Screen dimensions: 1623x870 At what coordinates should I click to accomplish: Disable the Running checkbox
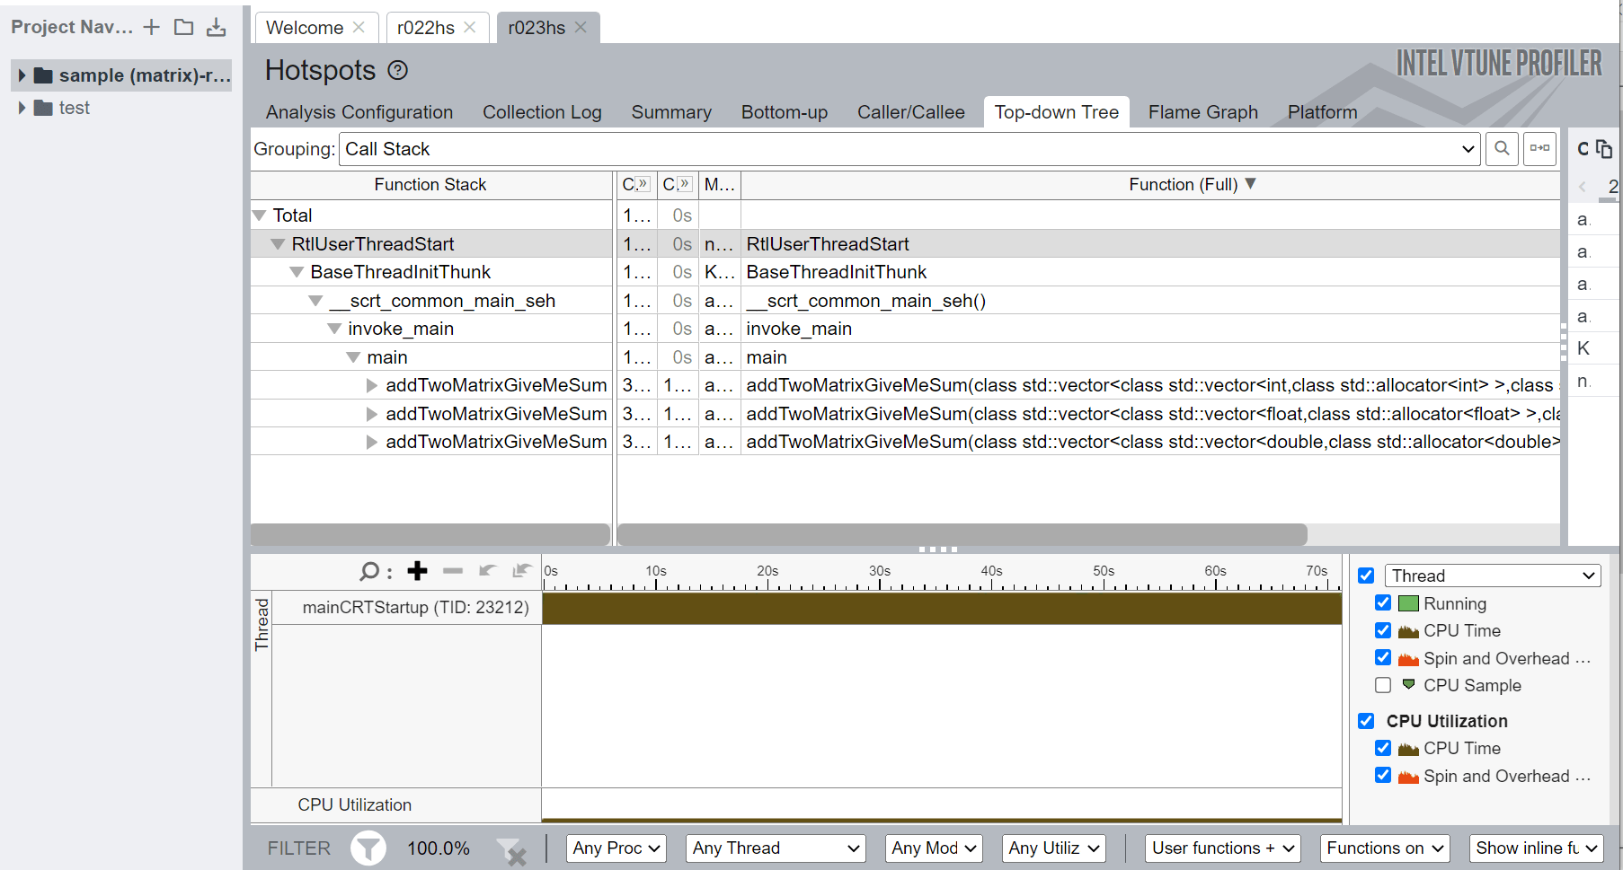1383,602
